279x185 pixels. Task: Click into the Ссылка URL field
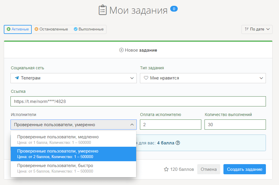click(x=138, y=101)
